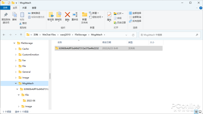Image resolution: width=203 pixels, height=114 pixels.
Task: Click Open (打开) in ribbon
Action: [x=118, y=14]
